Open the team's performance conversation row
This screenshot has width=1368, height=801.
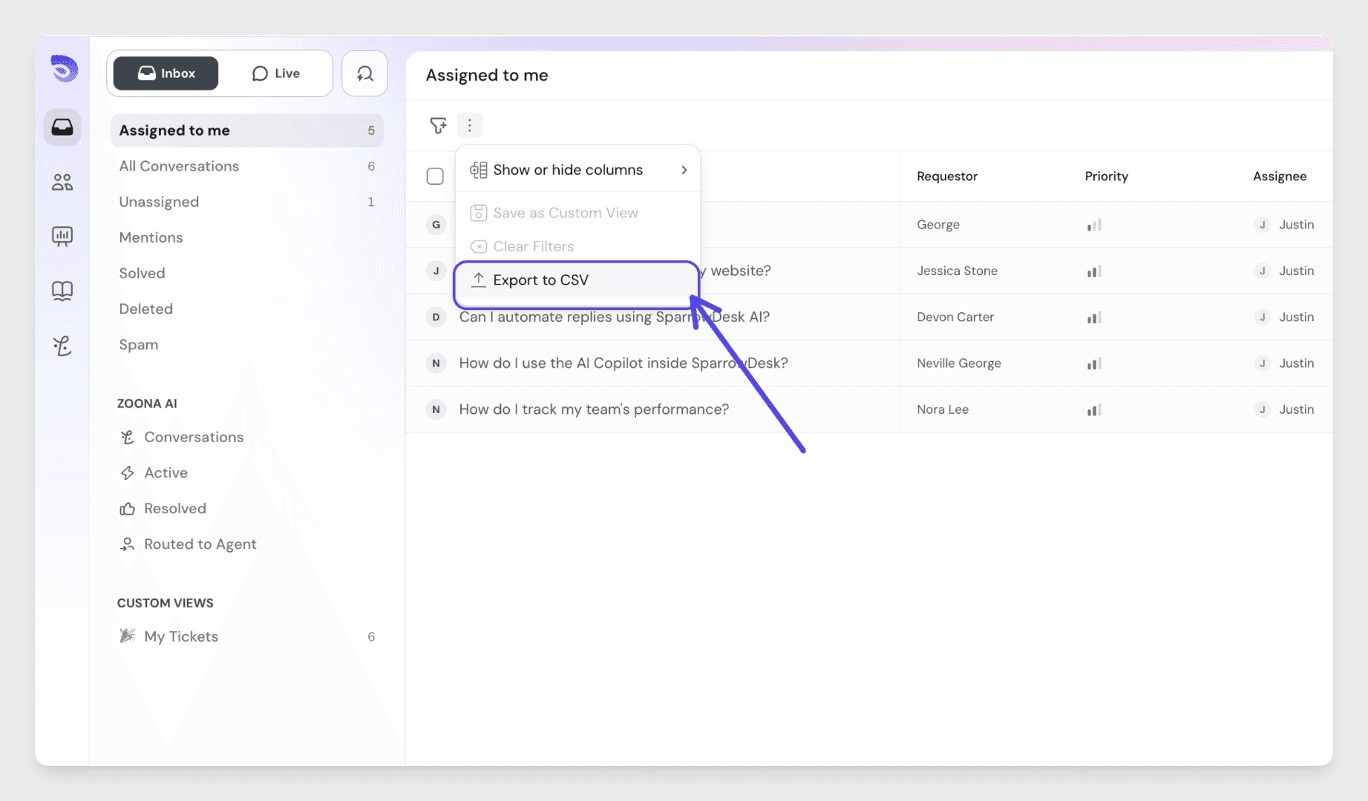coord(594,409)
